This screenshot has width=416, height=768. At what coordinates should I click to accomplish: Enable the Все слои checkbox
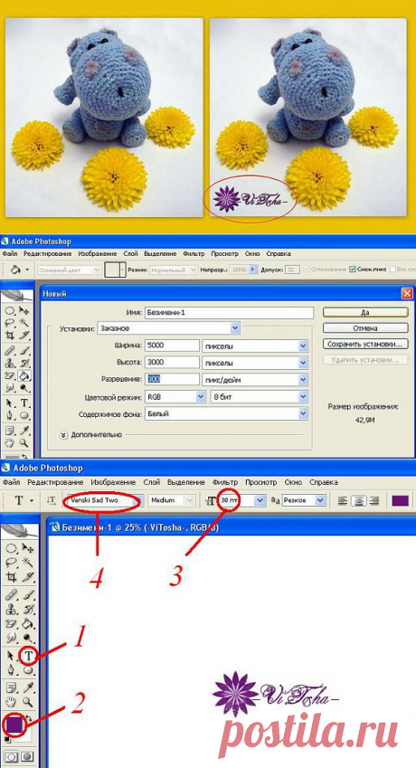coord(392,270)
